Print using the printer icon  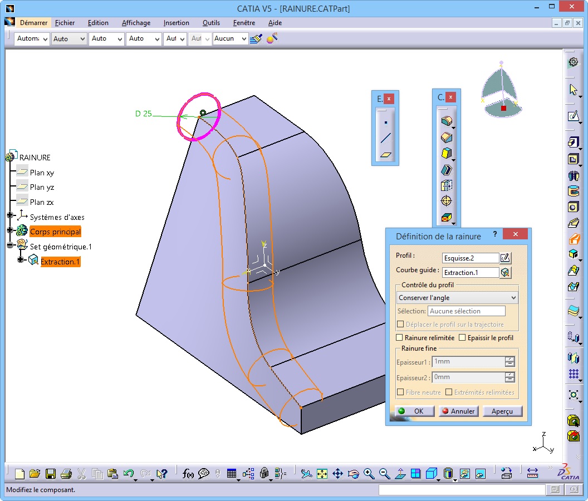66,474
